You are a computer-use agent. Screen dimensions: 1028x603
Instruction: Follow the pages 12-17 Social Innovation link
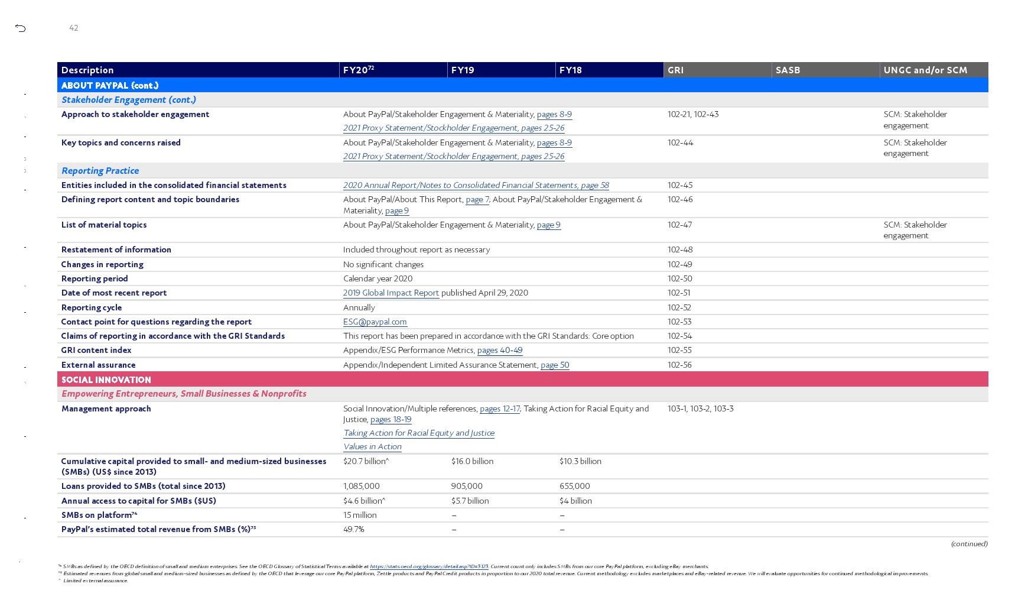pos(500,409)
